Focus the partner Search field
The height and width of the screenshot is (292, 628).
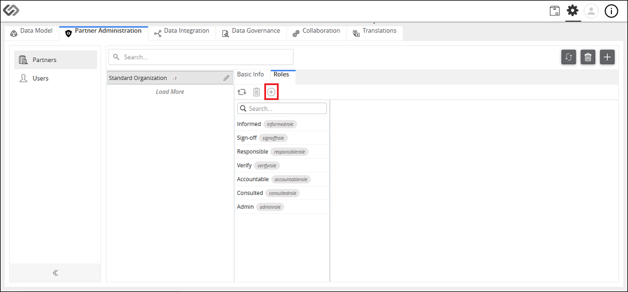(201, 57)
